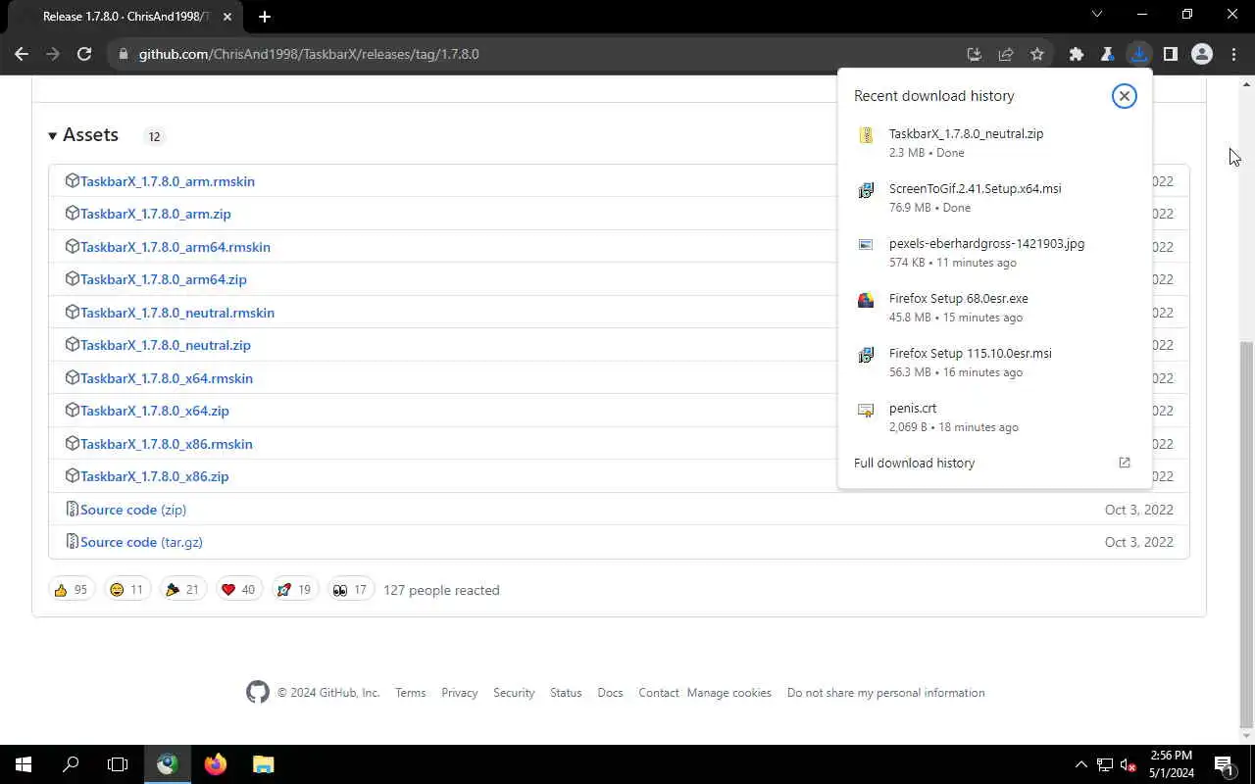Click the Downloads toolbar icon
The height and width of the screenshot is (784, 1255).
pyautogui.click(x=1139, y=54)
